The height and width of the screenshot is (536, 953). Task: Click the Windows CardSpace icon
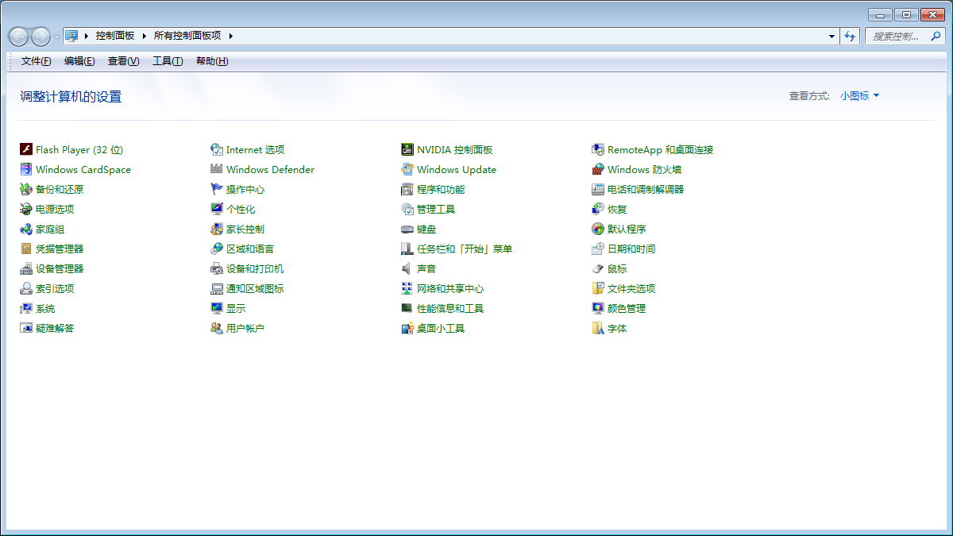26,169
